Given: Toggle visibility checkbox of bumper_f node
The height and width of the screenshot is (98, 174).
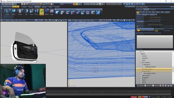Looking at the screenshot, I should click(141, 58).
